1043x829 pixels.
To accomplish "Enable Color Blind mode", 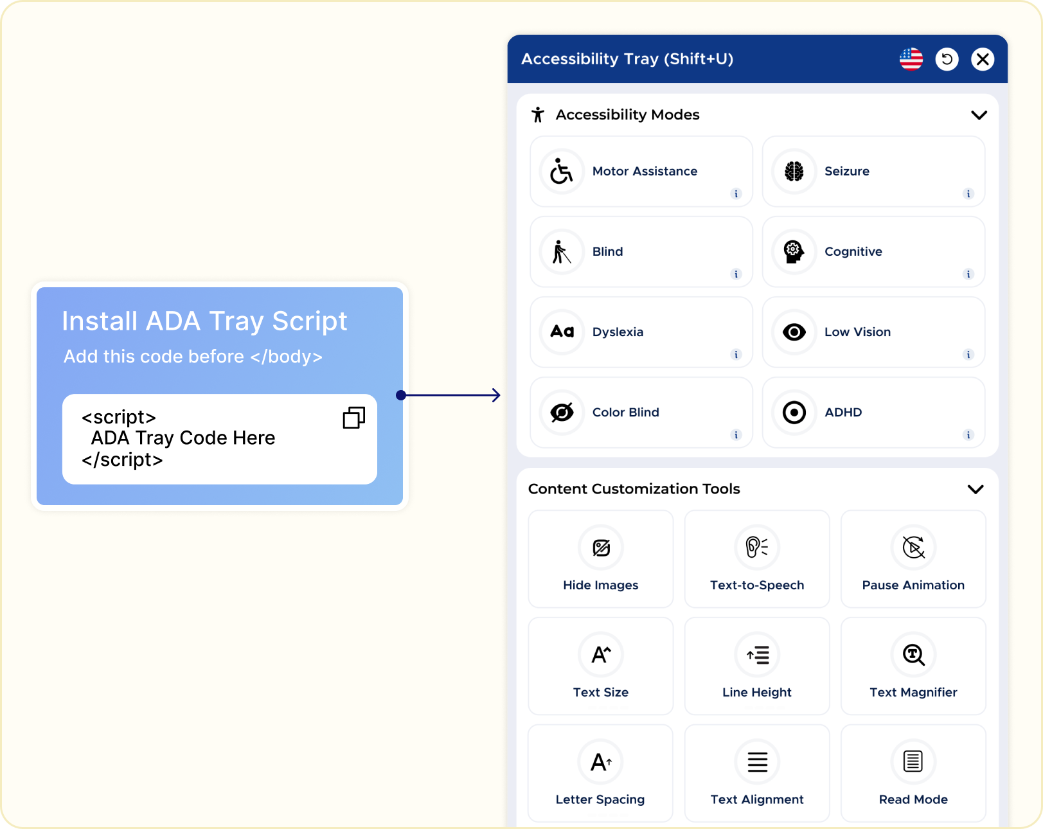I will tap(641, 413).
